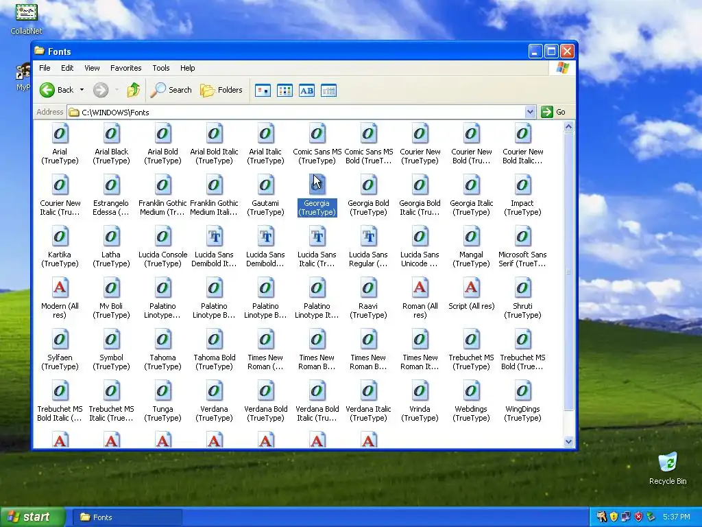
Task: Go up one folder level
Action: pyautogui.click(x=134, y=90)
